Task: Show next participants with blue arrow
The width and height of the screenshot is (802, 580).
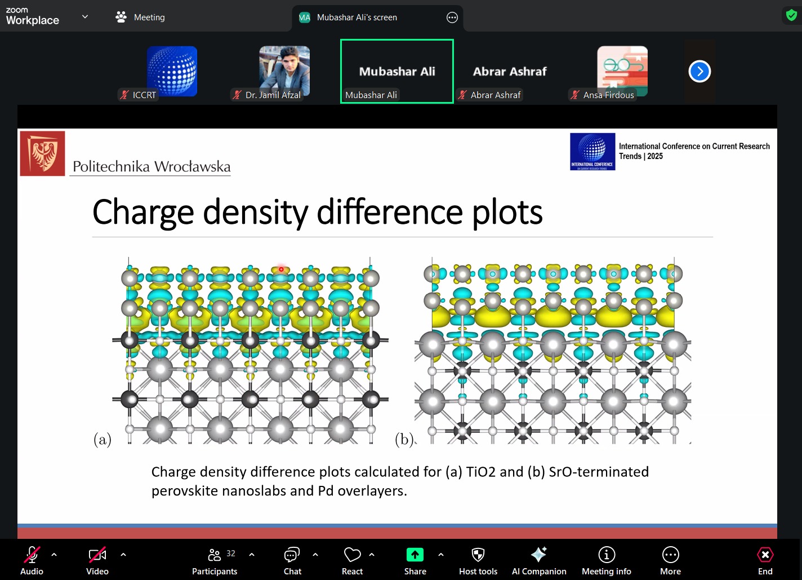Action: [x=699, y=71]
